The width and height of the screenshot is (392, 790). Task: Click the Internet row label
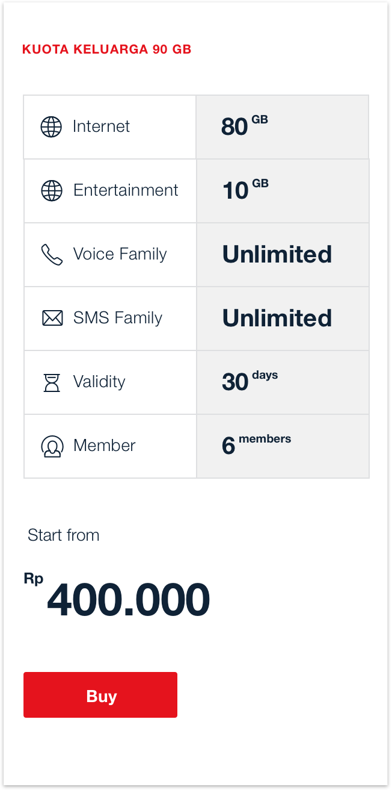pos(101,126)
